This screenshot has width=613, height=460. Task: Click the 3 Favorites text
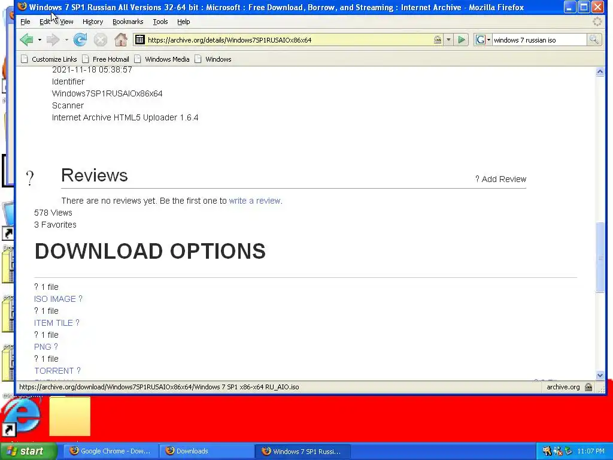(55, 225)
